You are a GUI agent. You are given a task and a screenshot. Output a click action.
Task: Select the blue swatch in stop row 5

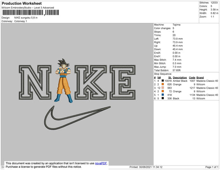163,95
